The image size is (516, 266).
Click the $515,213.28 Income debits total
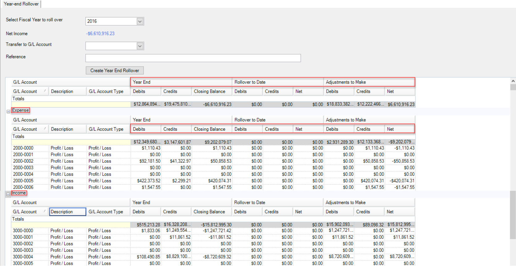[146, 225]
